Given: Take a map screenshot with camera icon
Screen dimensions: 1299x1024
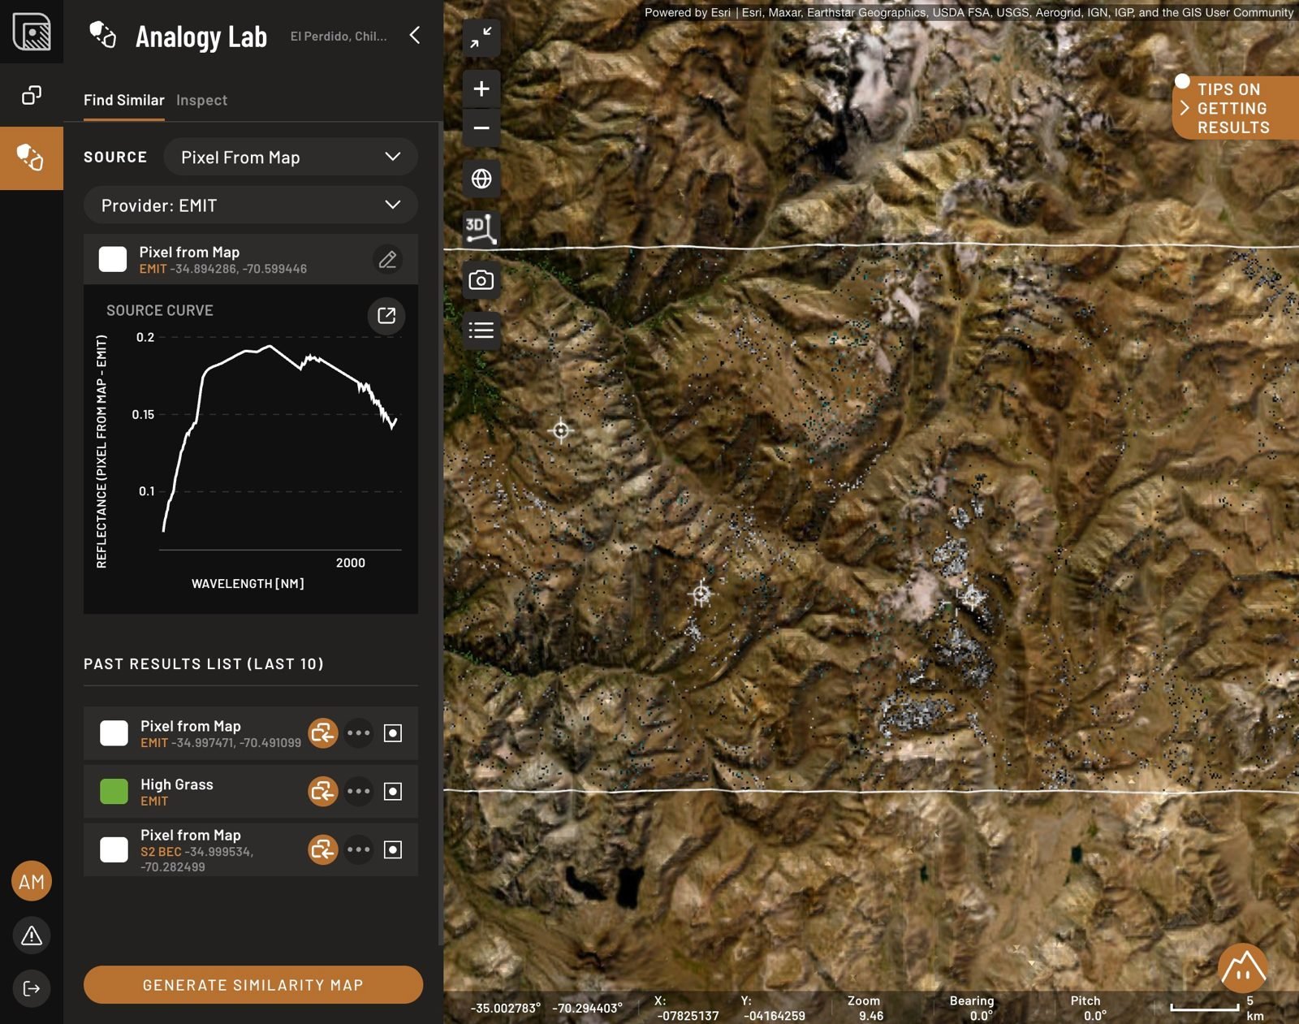Looking at the screenshot, I should click(481, 280).
